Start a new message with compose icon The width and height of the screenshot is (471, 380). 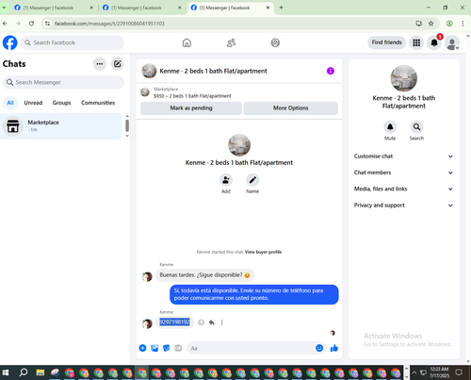point(118,64)
